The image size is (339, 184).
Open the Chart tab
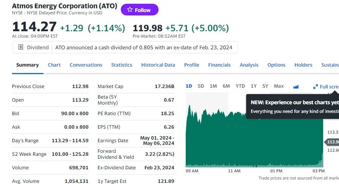coord(54,65)
